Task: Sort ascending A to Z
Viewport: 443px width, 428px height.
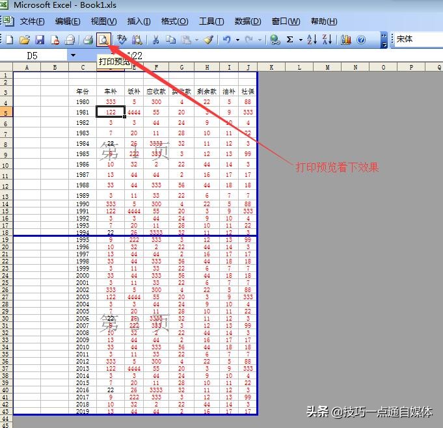Action: coord(312,40)
